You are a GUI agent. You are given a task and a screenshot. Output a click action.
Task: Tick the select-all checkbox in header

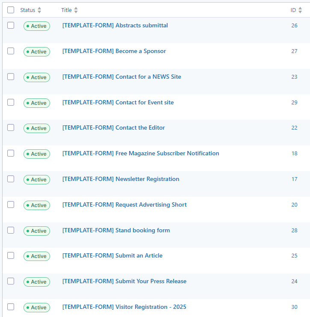pyautogui.click(x=11, y=10)
